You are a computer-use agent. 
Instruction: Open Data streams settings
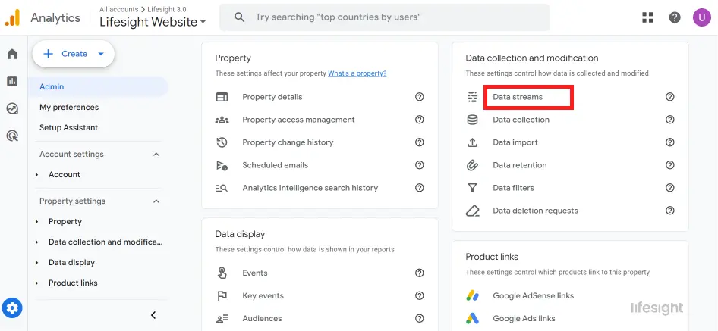click(518, 97)
